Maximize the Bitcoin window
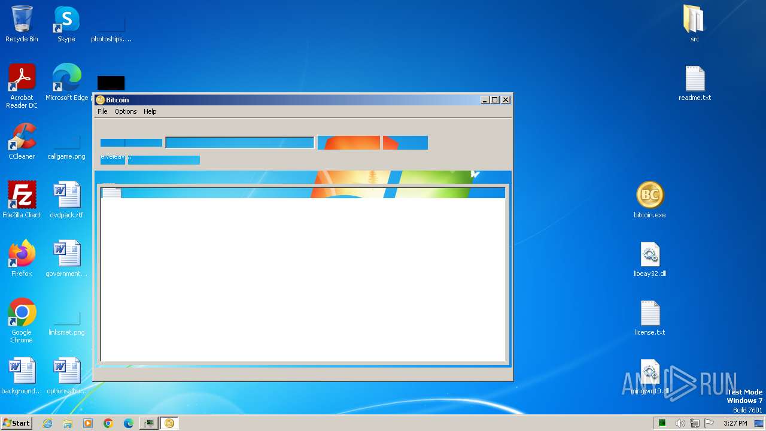The height and width of the screenshot is (431, 766). pyautogui.click(x=495, y=100)
